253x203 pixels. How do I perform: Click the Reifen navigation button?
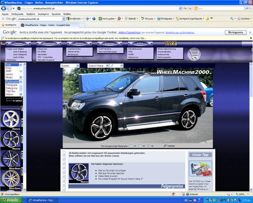[80, 44]
